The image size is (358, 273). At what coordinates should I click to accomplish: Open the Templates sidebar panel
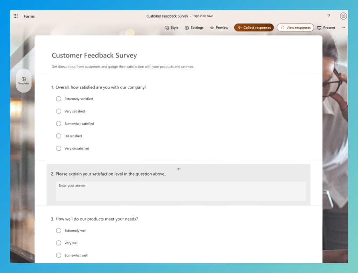(23, 81)
